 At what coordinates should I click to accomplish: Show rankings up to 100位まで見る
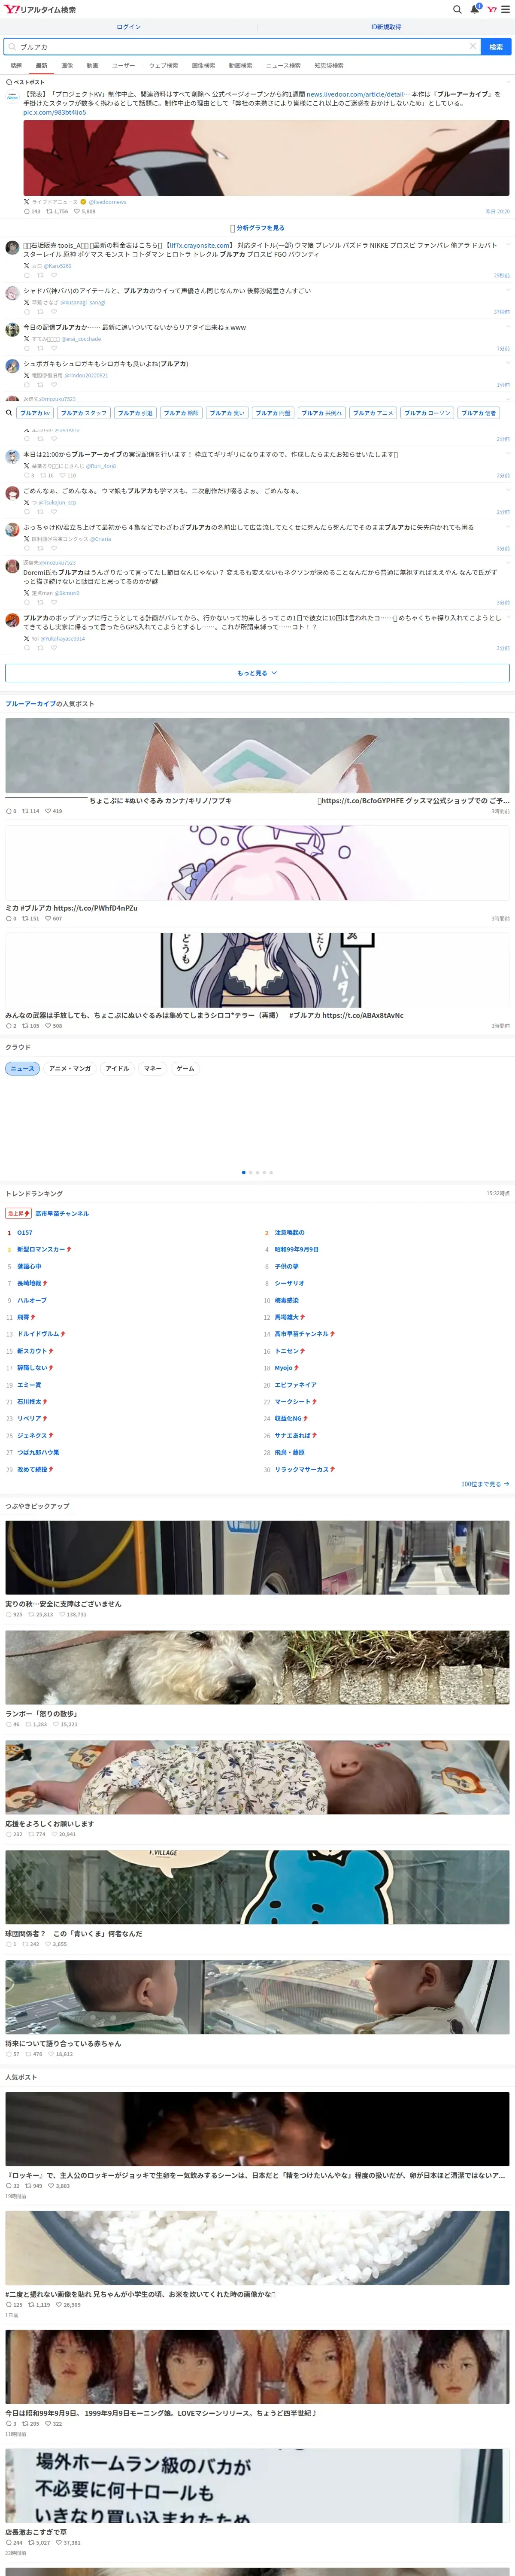pos(485,1484)
